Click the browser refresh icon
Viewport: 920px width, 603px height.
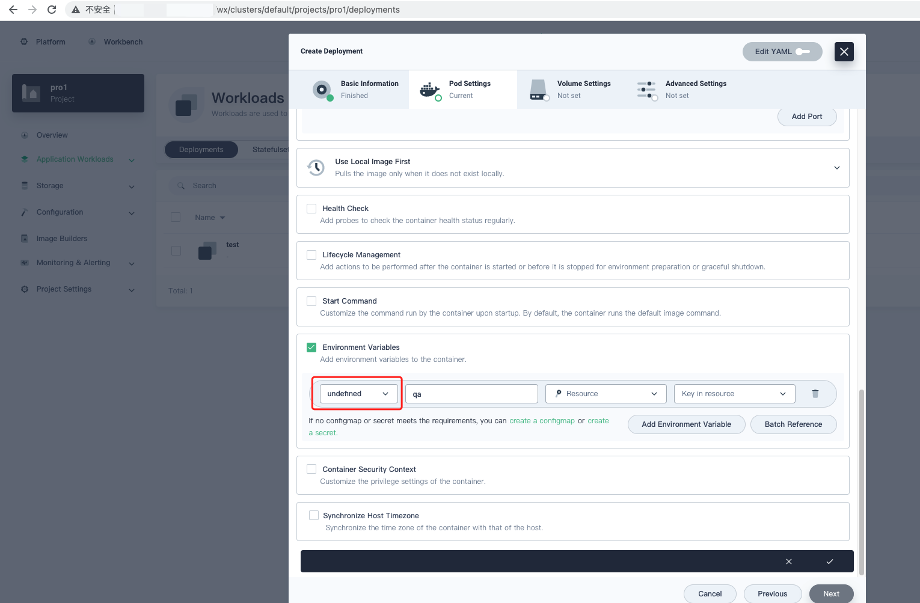tap(52, 9)
